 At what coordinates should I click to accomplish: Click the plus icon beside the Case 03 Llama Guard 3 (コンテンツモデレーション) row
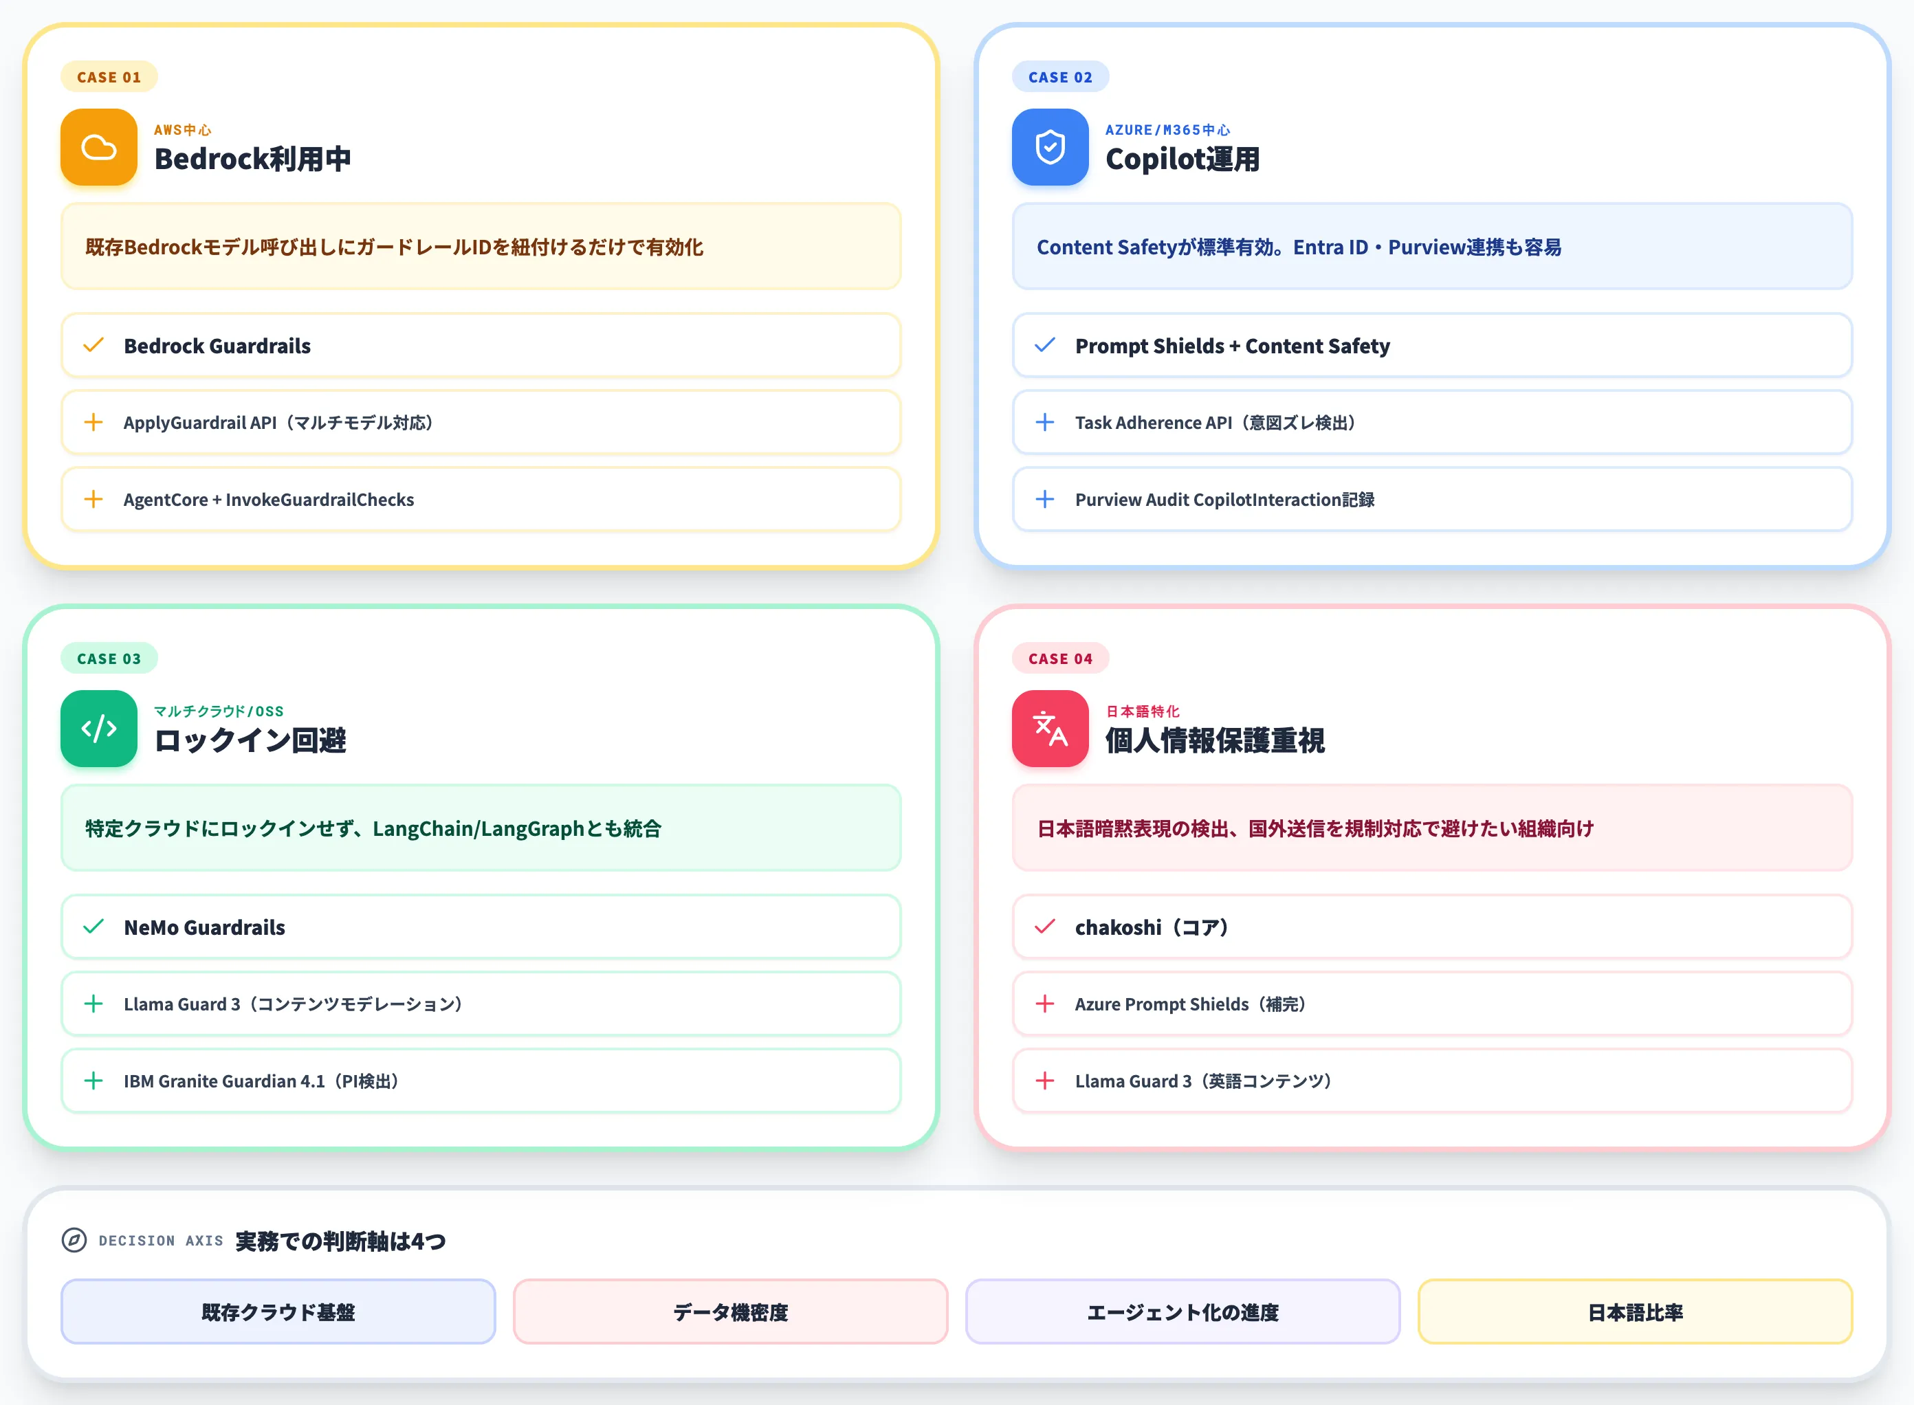tap(93, 1004)
